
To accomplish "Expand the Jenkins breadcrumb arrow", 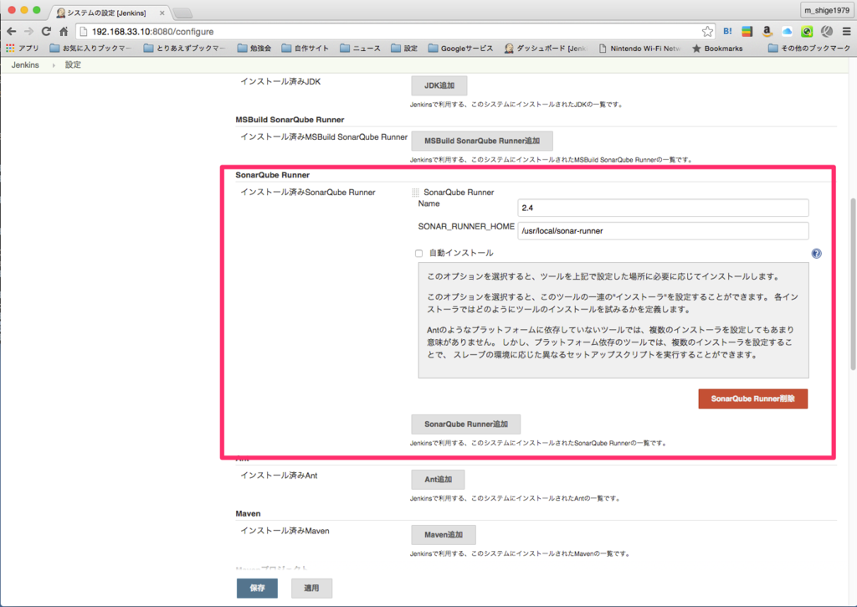I will coord(54,65).
